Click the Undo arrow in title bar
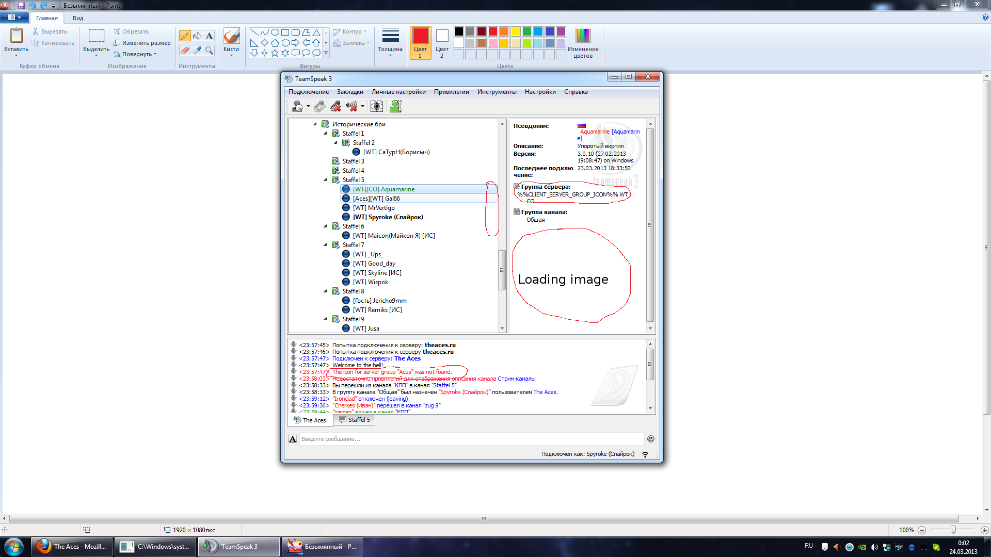 tap(33, 5)
